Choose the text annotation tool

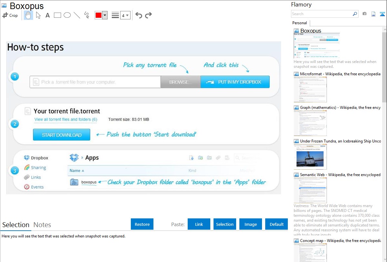point(47,15)
